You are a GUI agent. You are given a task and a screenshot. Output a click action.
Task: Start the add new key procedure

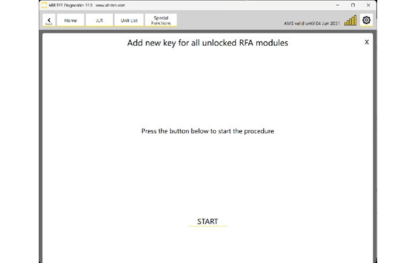[208, 221]
